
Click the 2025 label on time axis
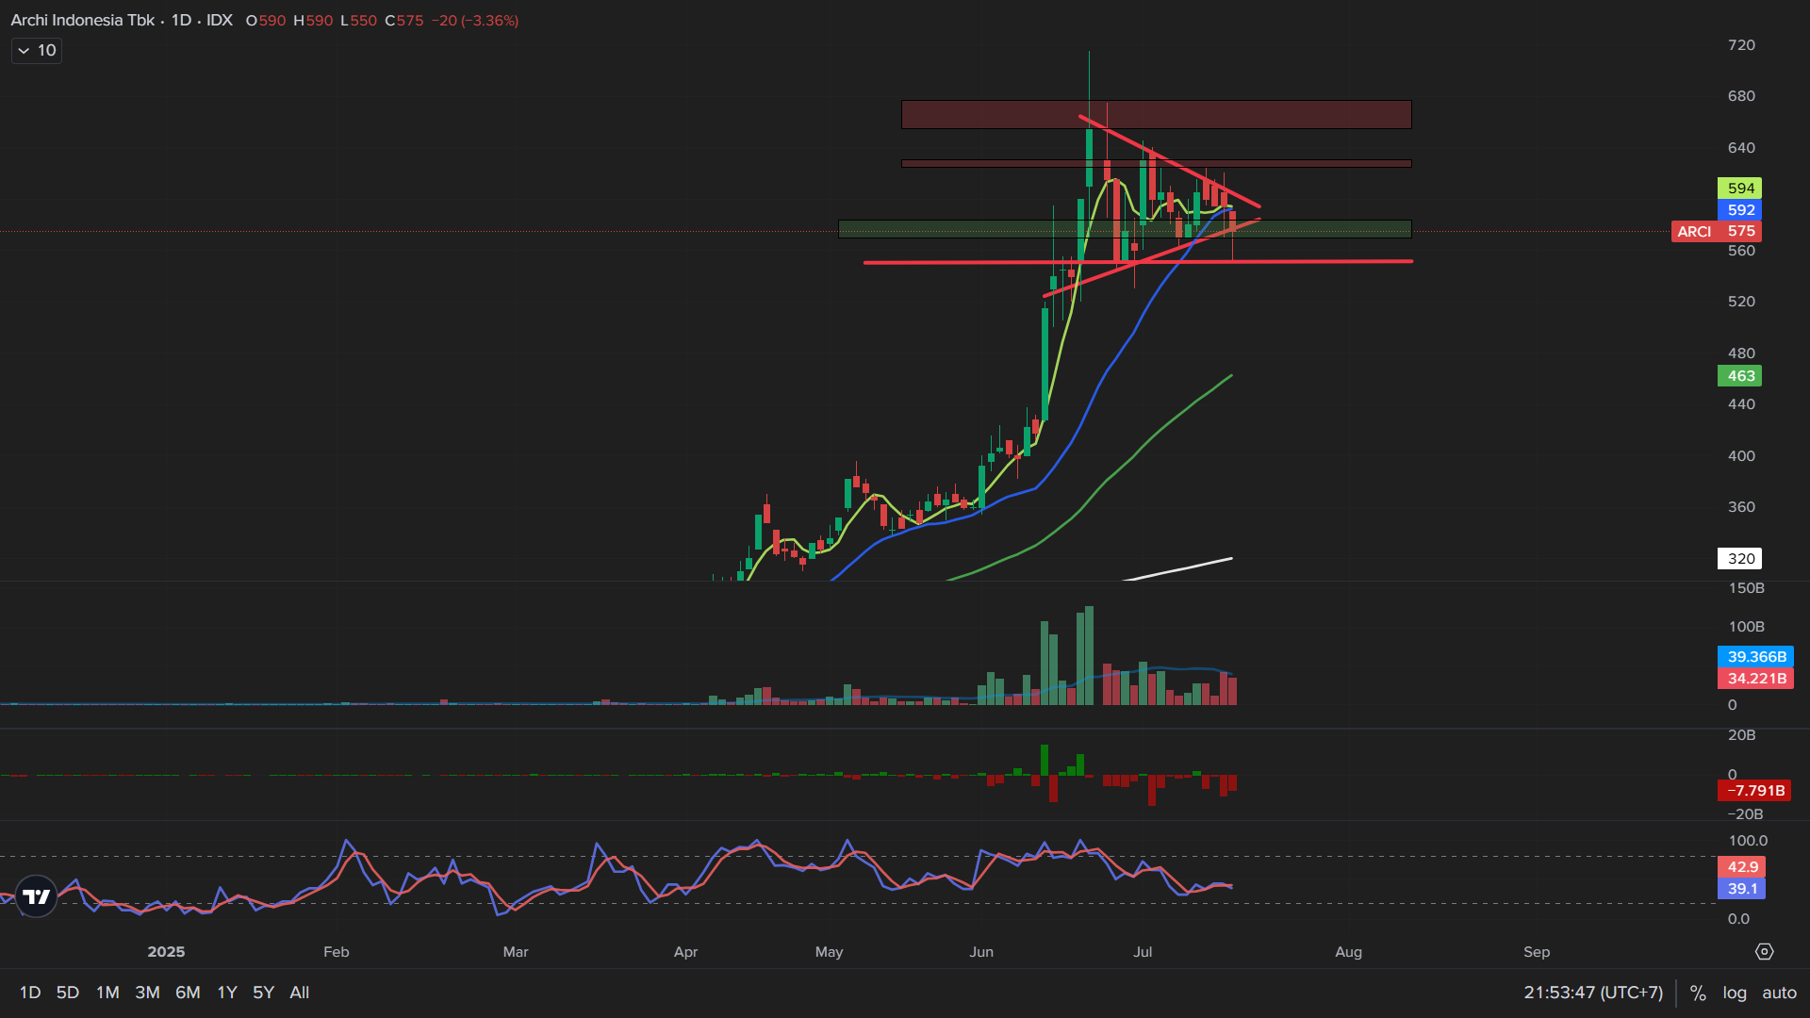coord(166,952)
